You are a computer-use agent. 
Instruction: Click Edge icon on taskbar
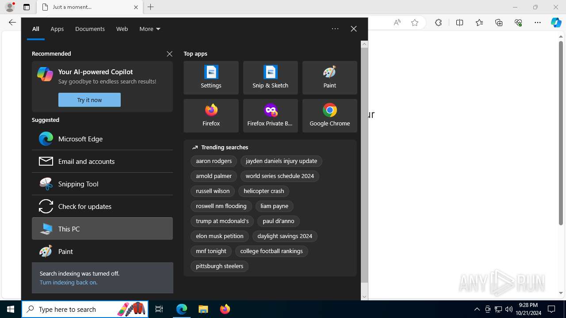pos(182,309)
